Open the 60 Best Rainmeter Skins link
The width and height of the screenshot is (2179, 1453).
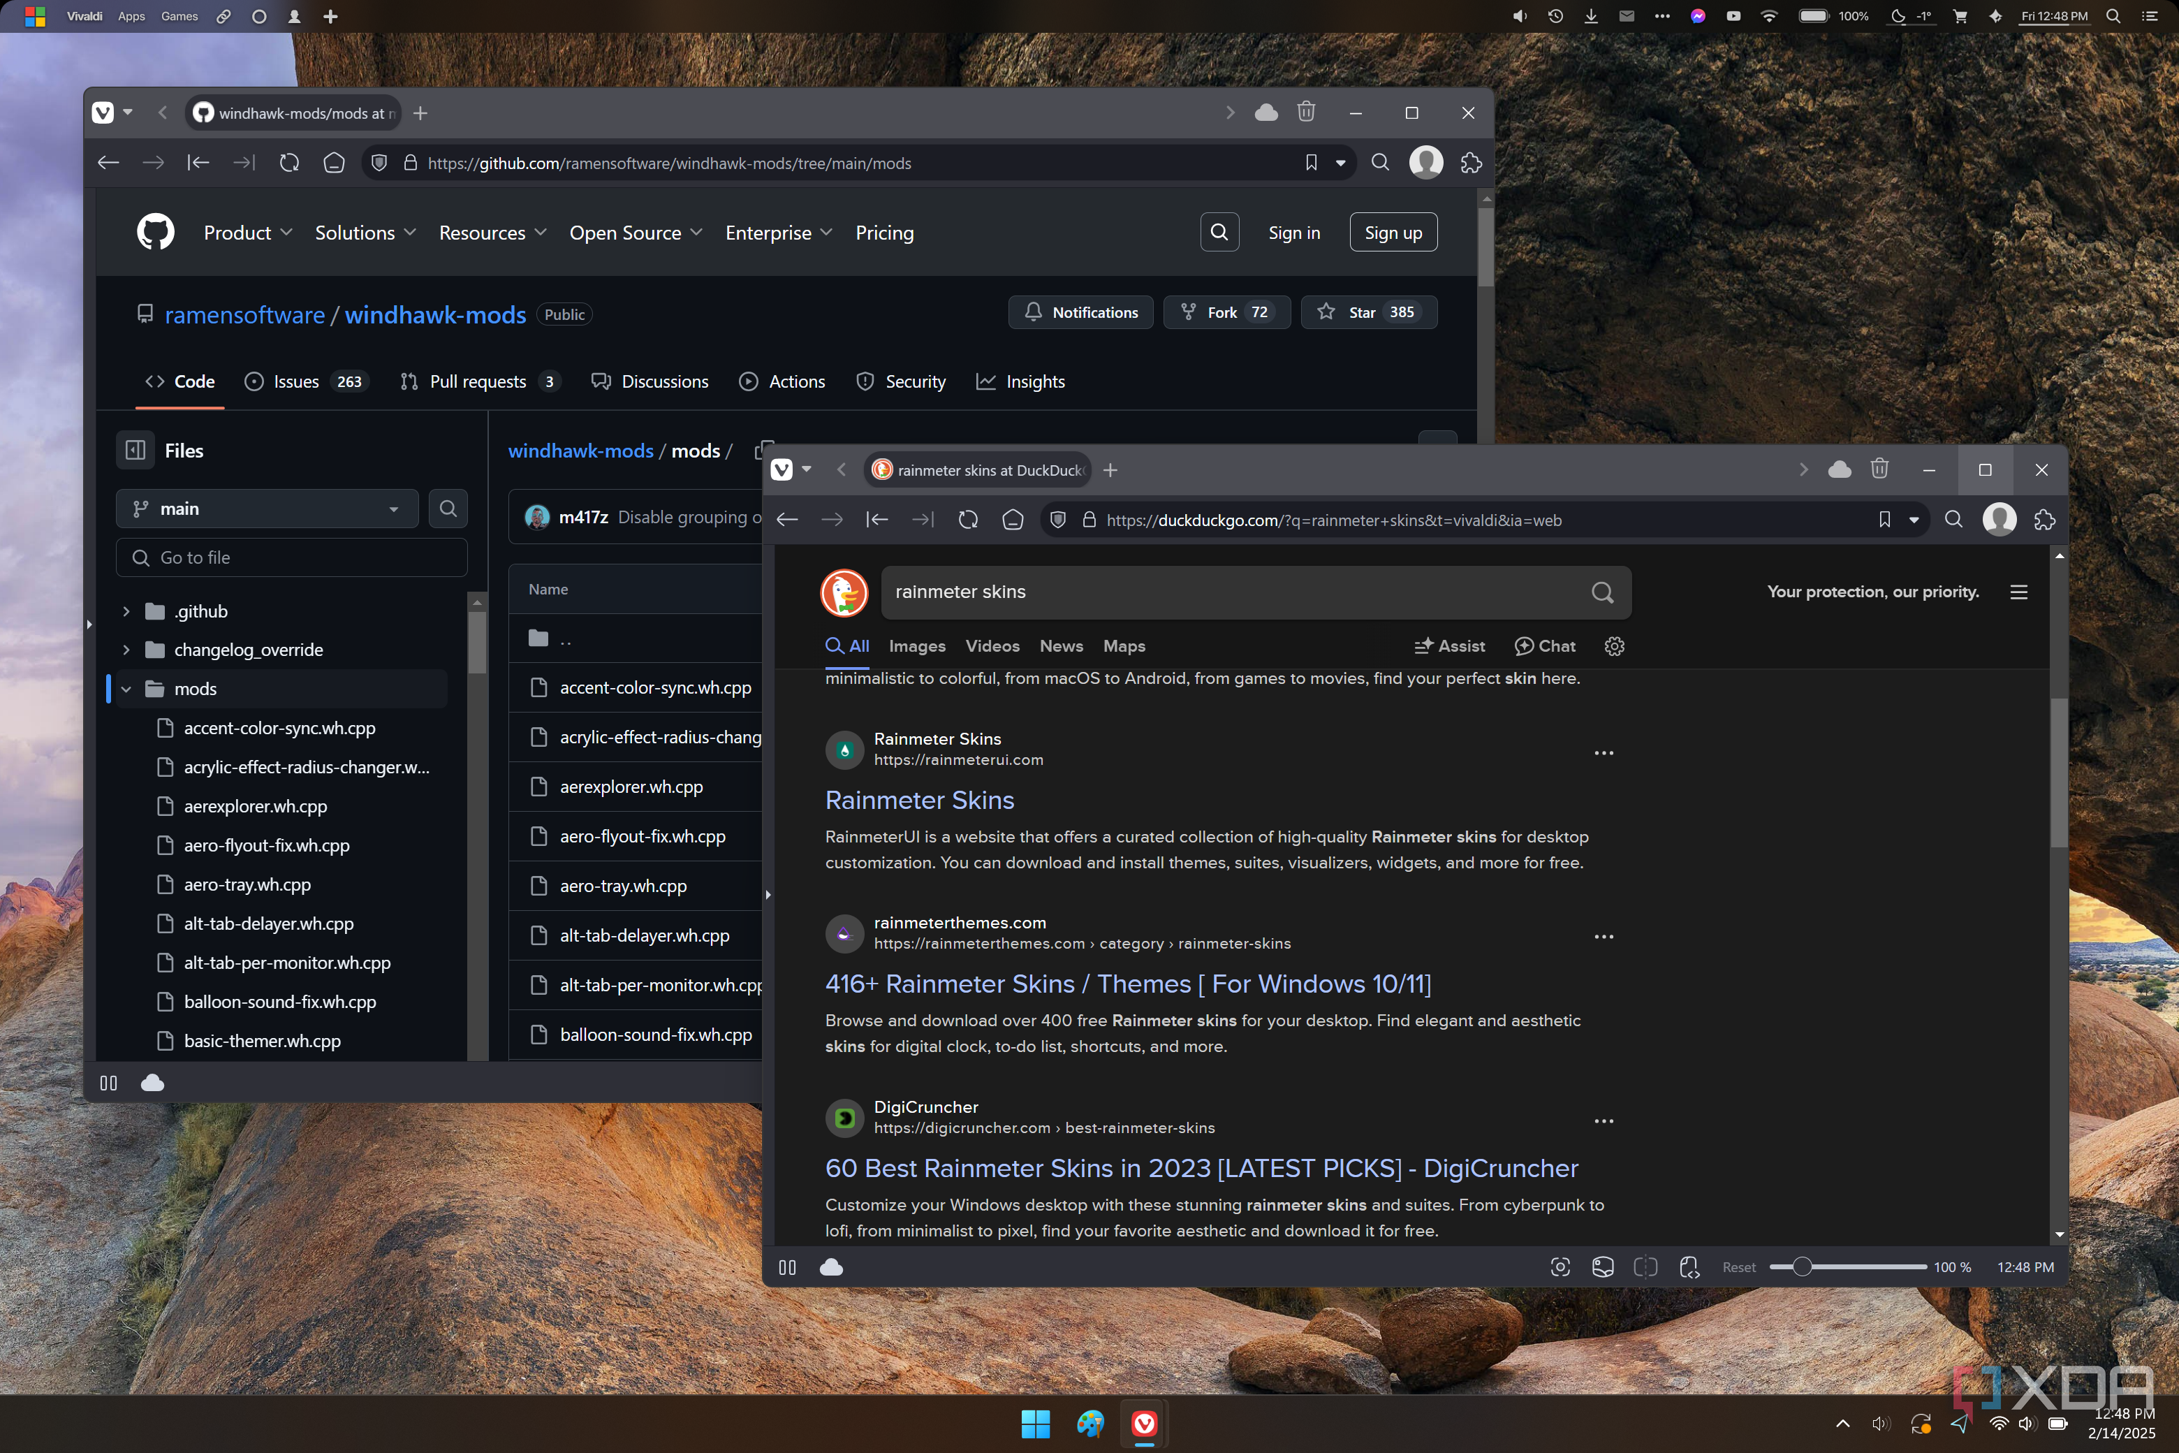click(1201, 1169)
